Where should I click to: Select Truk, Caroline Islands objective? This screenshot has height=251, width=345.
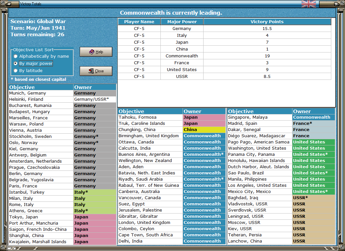(x=150, y=124)
